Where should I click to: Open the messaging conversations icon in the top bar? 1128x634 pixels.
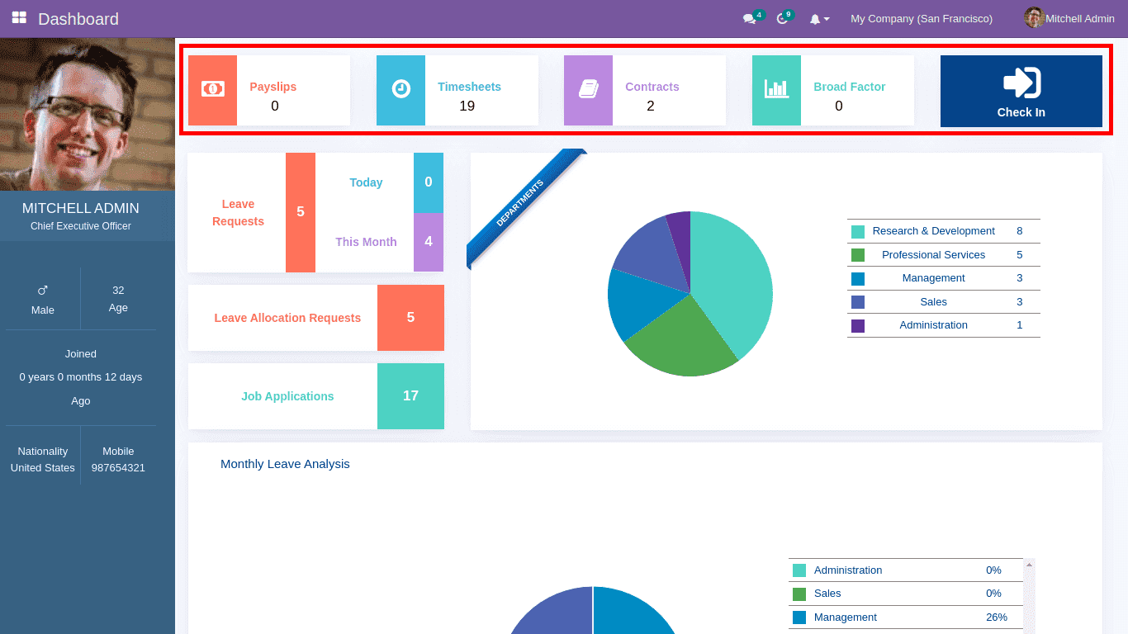tap(748, 18)
